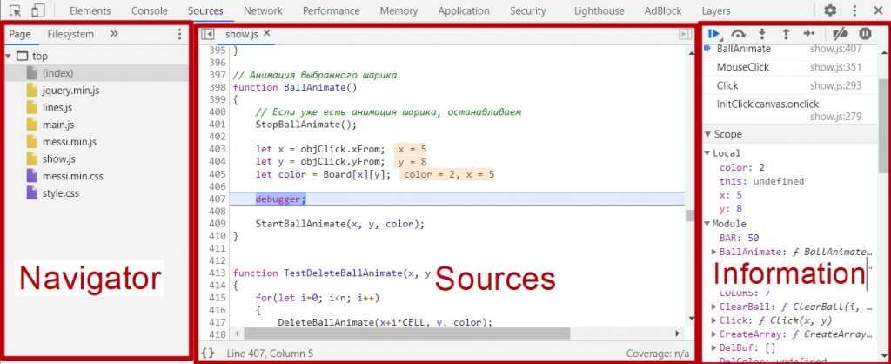This screenshot has height=364, width=891.
Task: Open DevTools settings gear
Action: [x=830, y=10]
